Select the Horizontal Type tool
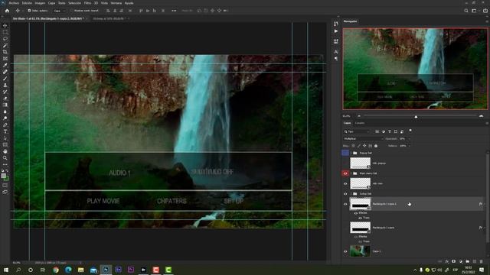 pyautogui.click(x=5, y=131)
